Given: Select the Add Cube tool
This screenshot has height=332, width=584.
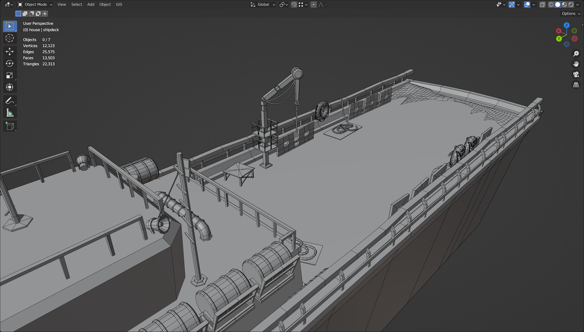Looking at the screenshot, I should pyautogui.click(x=10, y=126).
